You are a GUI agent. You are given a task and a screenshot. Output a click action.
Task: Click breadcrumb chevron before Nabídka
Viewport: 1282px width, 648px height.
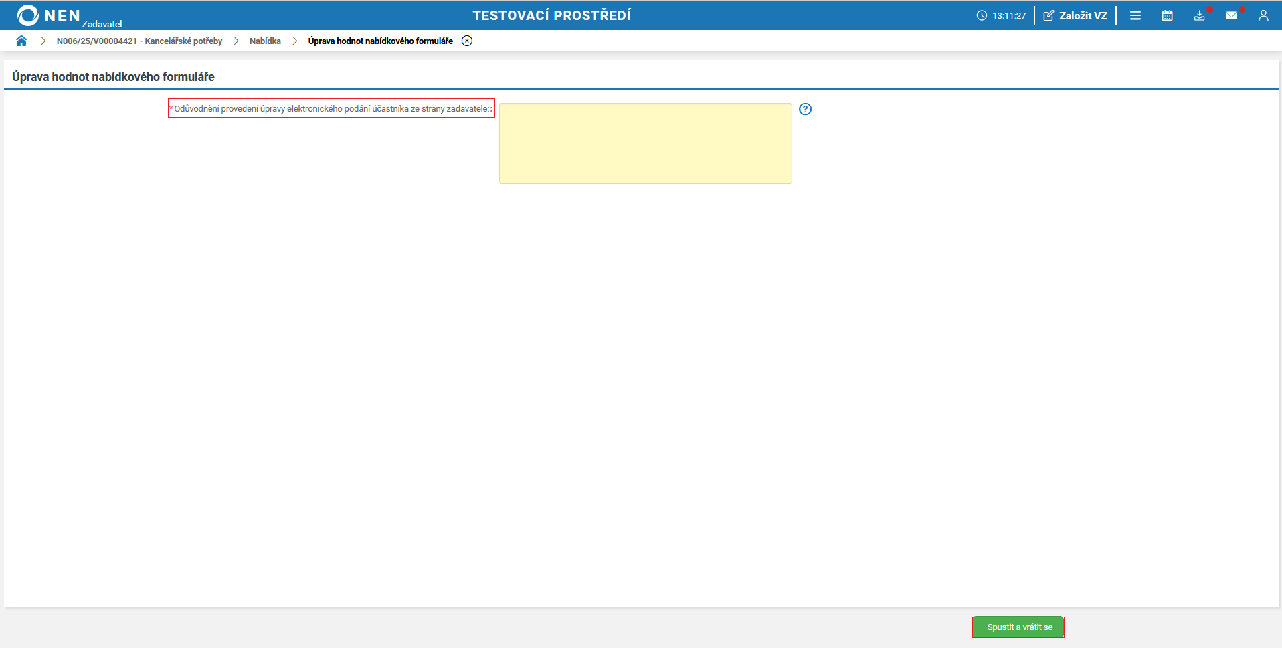pyautogui.click(x=236, y=41)
